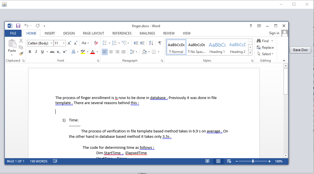
Task: Click the Copy icon under Cut
Action: point(21,48)
